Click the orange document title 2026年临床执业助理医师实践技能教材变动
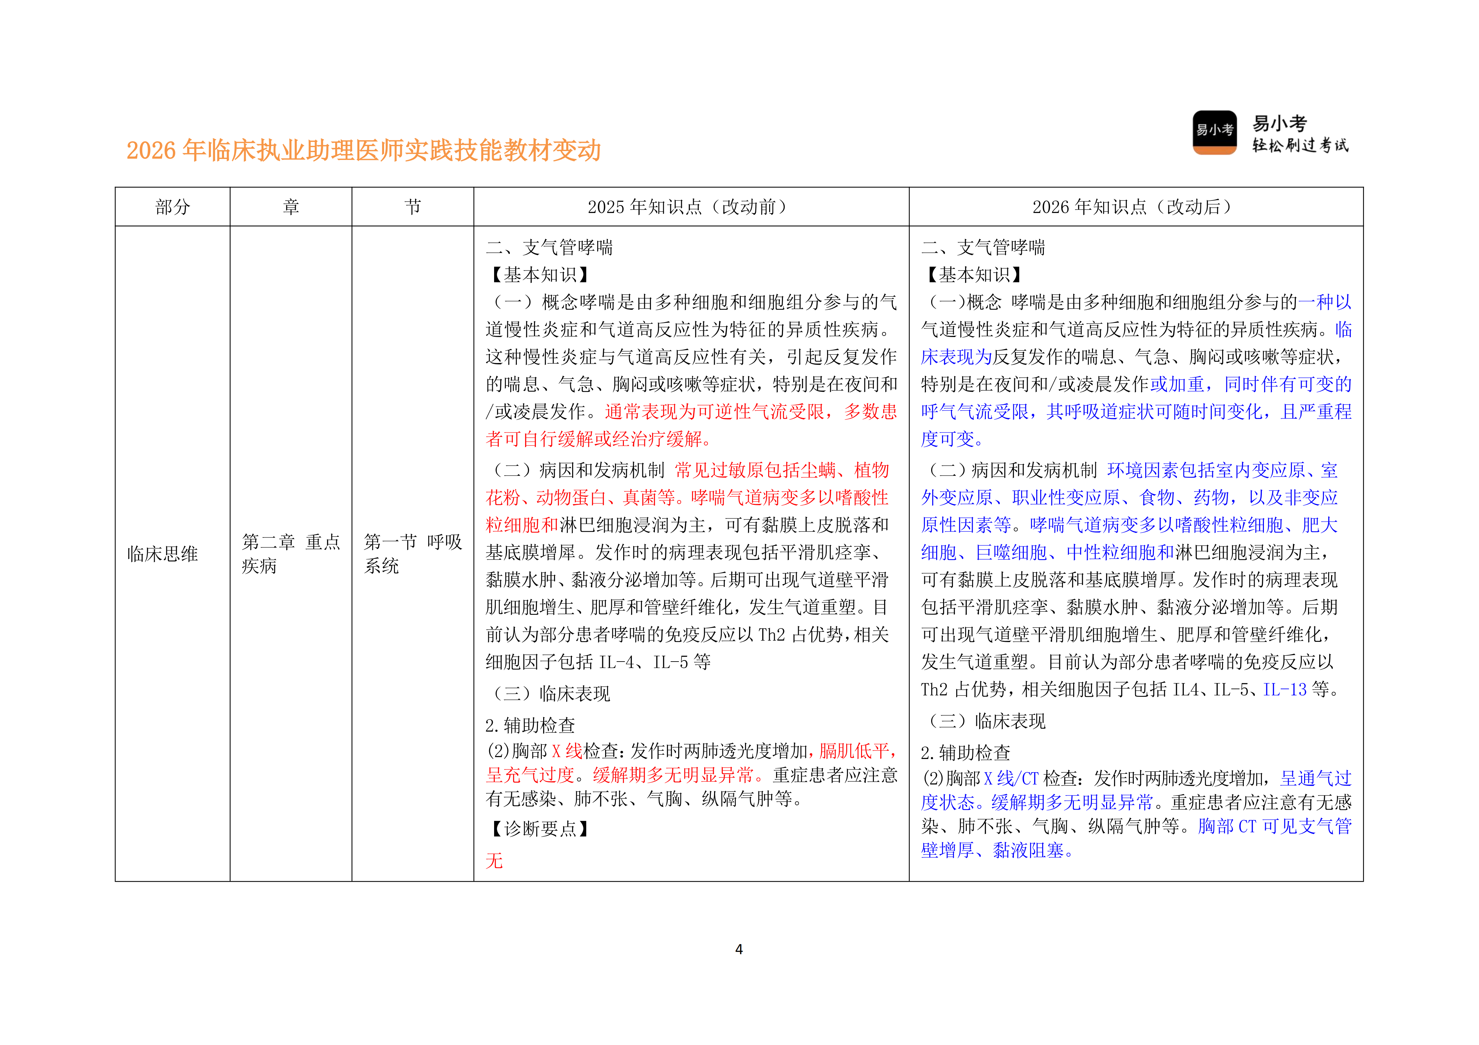This screenshot has width=1479, height=1045. tap(365, 149)
